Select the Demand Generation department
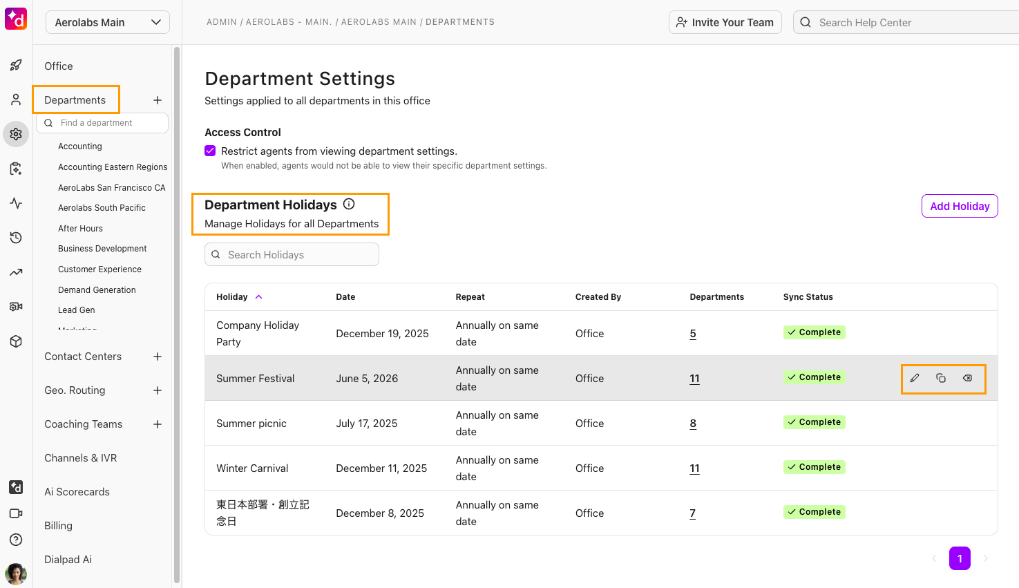Viewport: 1019px width, 588px height. pos(97,290)
